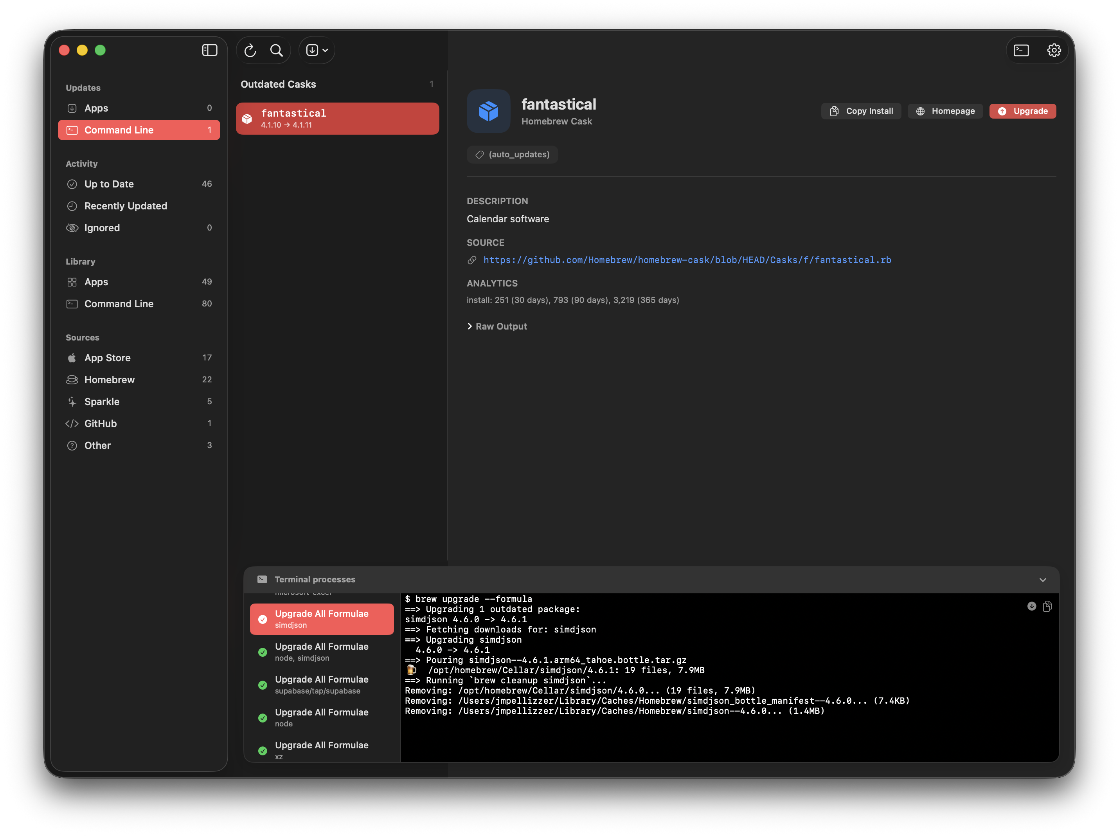Click the copy terminal output icon
Viewport: 1119px width, 836px height.
[x=1048, y=606]
